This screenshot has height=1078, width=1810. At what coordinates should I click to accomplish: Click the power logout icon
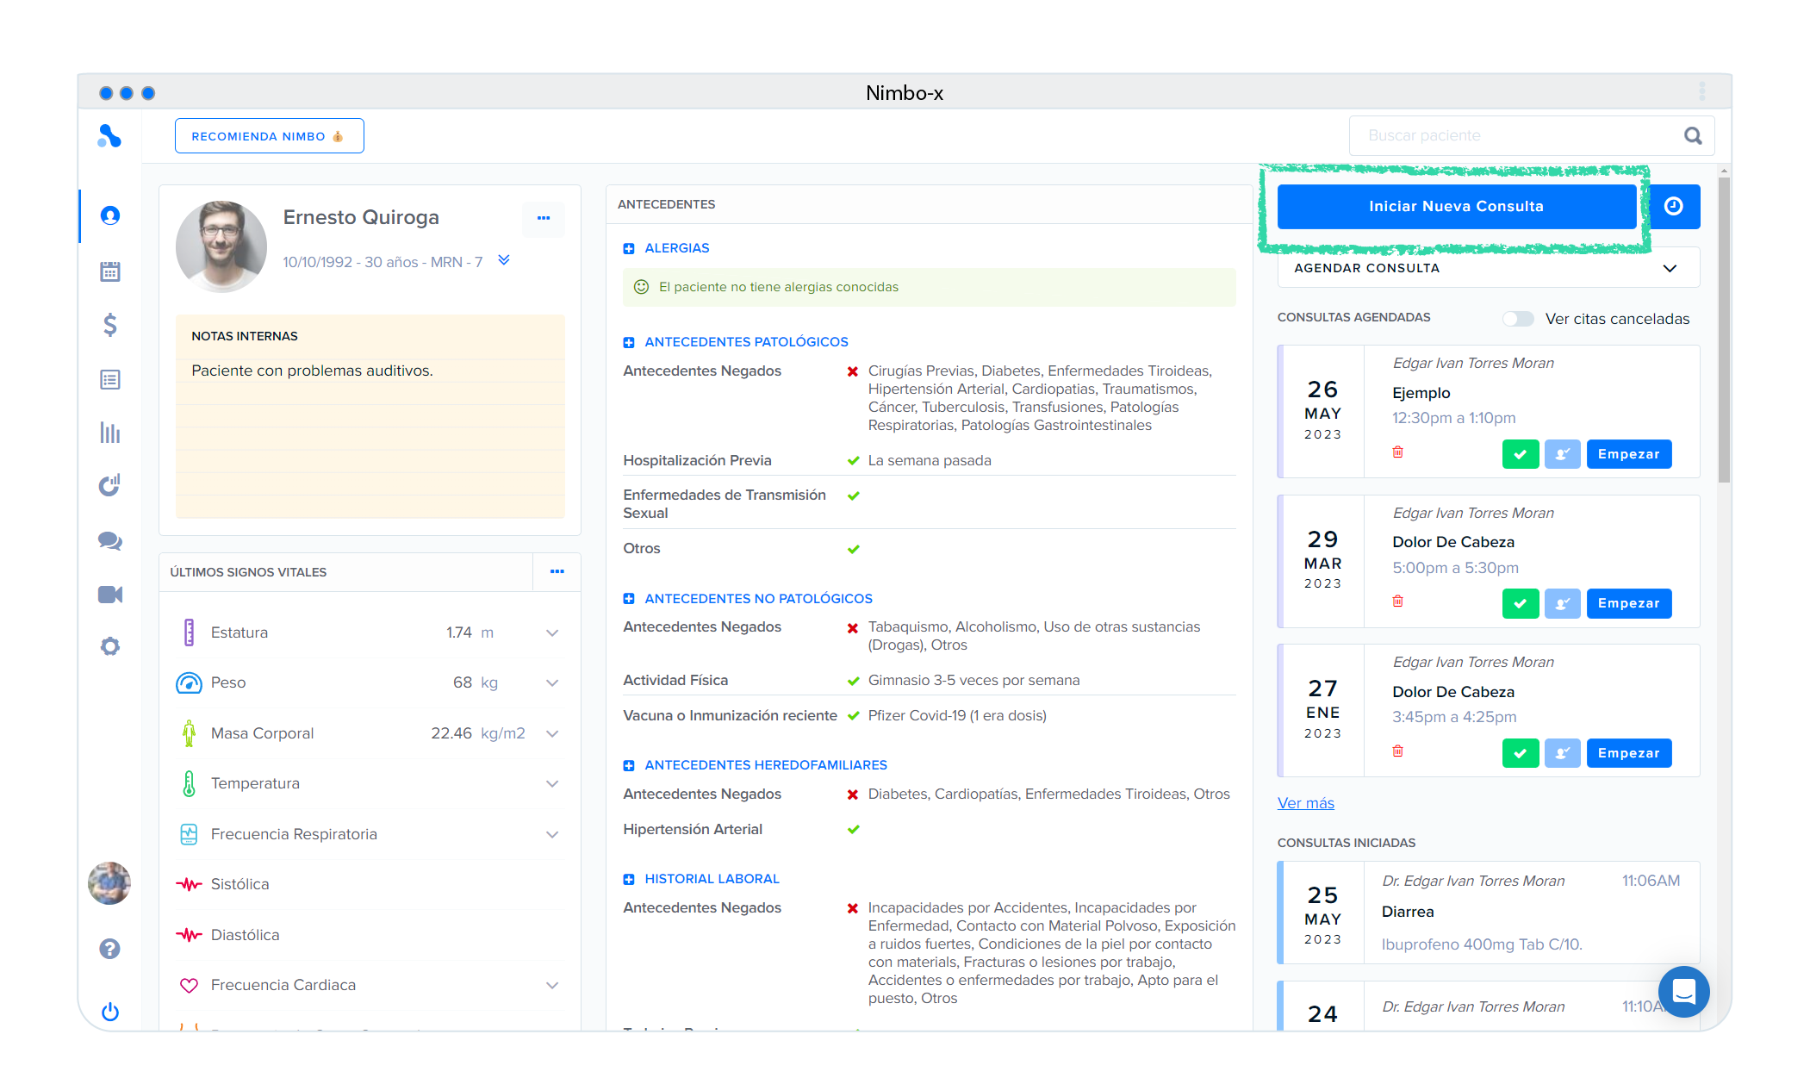(110, 1012)
